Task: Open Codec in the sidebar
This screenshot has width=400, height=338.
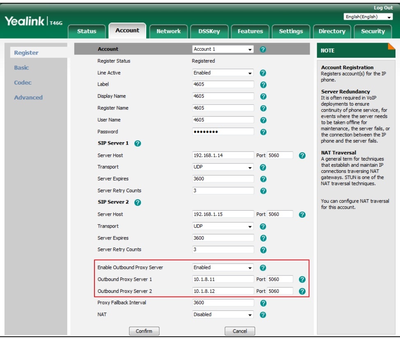Action: coord(23,83)
